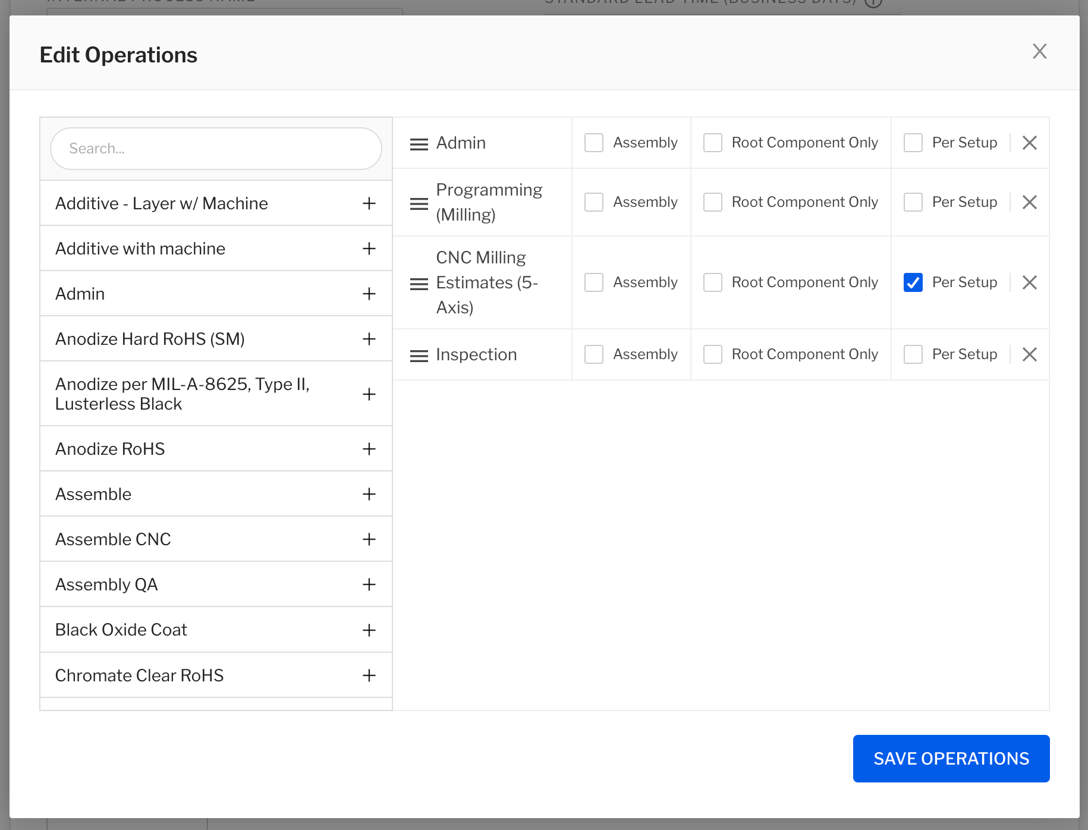Click the drag handle next to Inspection
This screenshot has height=830, width=1088.
click(x=419, y=355)
